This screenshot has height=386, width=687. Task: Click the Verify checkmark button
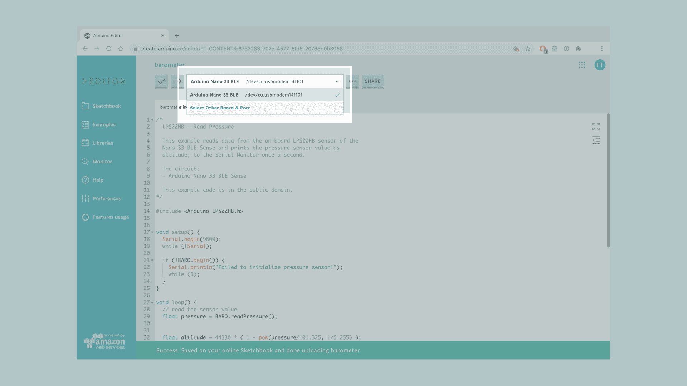click(161, 81)
